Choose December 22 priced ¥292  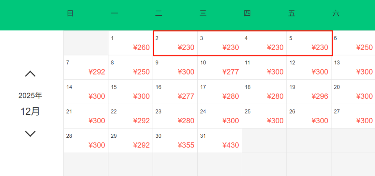[130, 116]
